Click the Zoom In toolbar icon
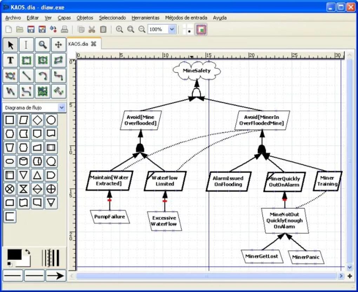 click(119, 29)
